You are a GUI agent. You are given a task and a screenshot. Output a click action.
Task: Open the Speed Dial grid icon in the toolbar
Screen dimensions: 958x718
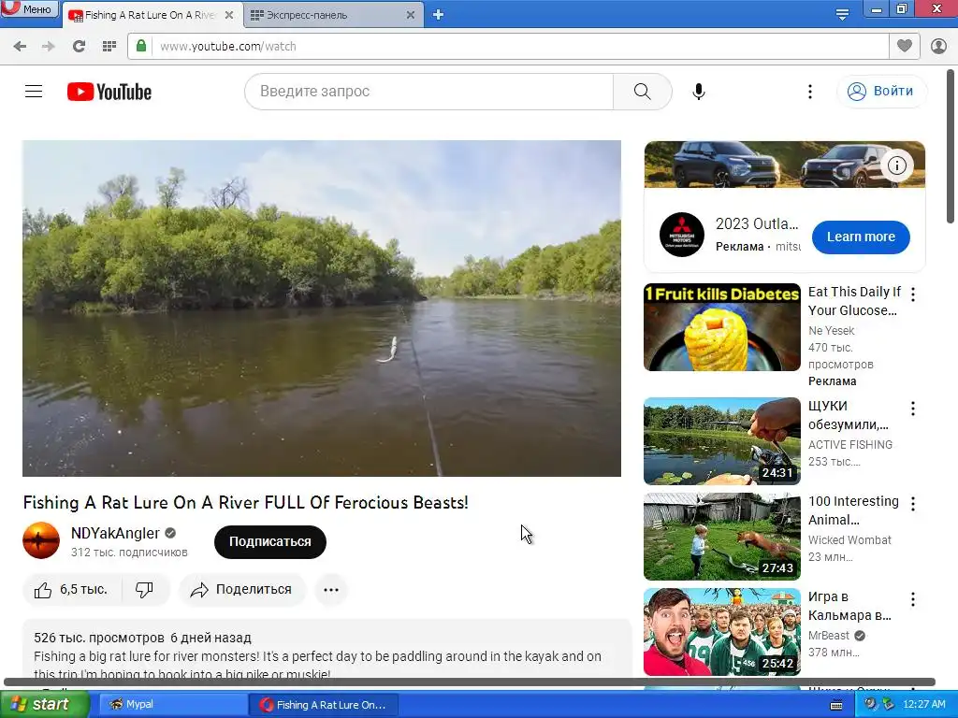pos(109,47)
